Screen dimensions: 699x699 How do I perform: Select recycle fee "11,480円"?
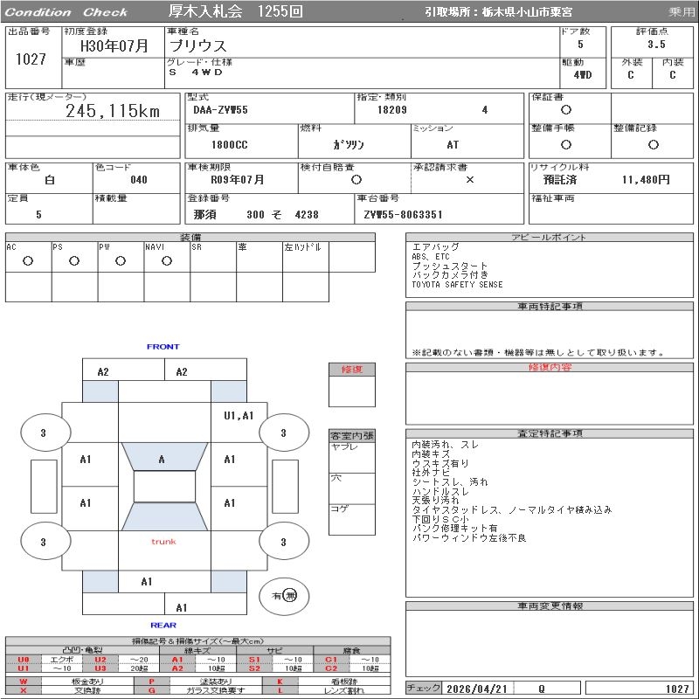(x=646, y=180)
